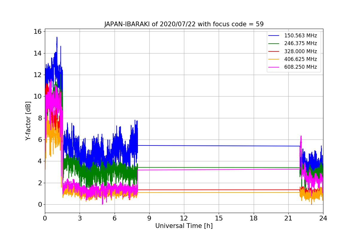Click the x-axis tick label 18
Image resolution: width=359 pixels, height=239 pixels.
coord(254,218)
